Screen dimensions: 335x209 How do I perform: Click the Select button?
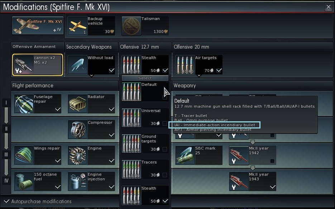[x=145, y=78]
